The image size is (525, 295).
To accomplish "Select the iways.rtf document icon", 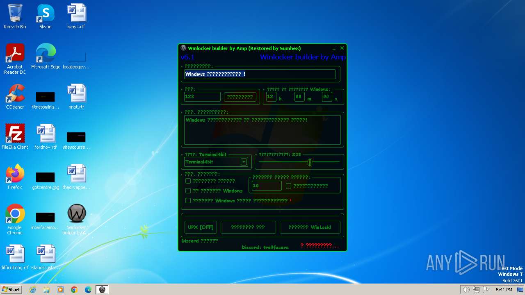I will 76,16.
